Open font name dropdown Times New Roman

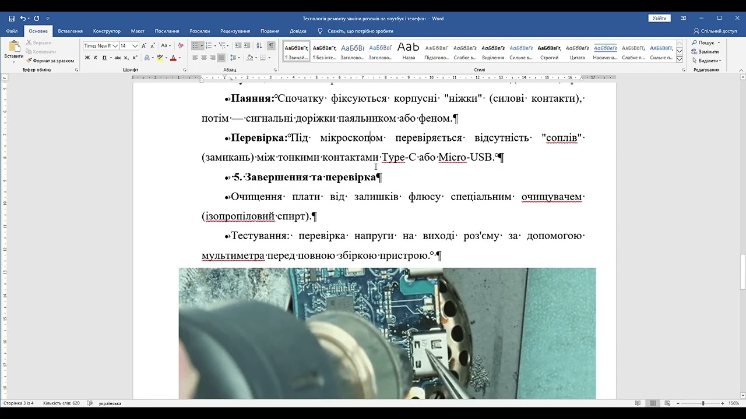(115, 45)
